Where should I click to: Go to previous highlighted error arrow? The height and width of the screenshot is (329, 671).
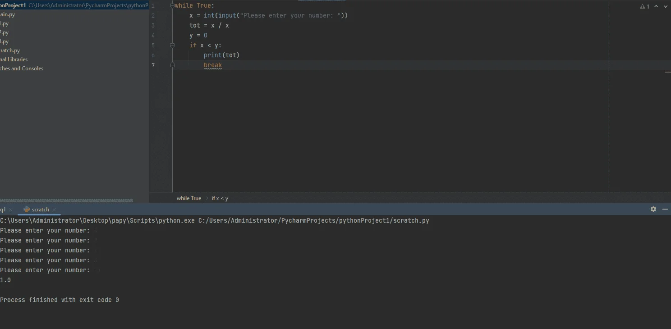point(656,6)
